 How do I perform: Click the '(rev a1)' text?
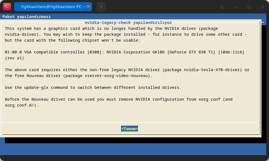coord(15,58)
